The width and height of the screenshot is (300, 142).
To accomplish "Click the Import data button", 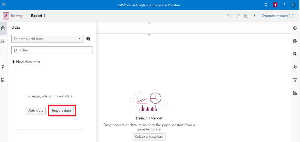I will click(62, 111).
